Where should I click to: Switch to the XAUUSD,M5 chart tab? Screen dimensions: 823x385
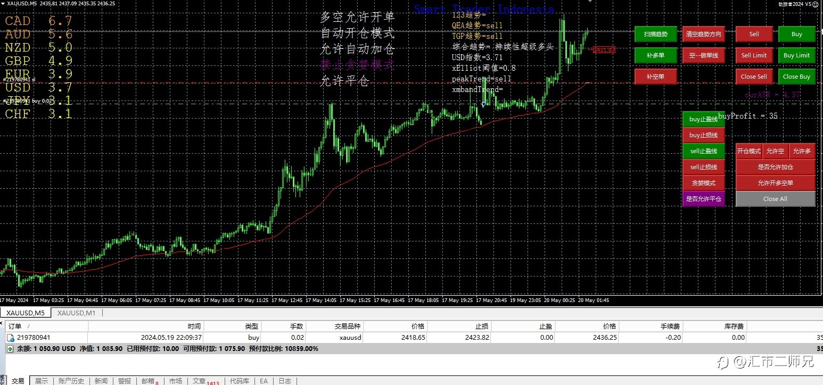tap(26, 313)
